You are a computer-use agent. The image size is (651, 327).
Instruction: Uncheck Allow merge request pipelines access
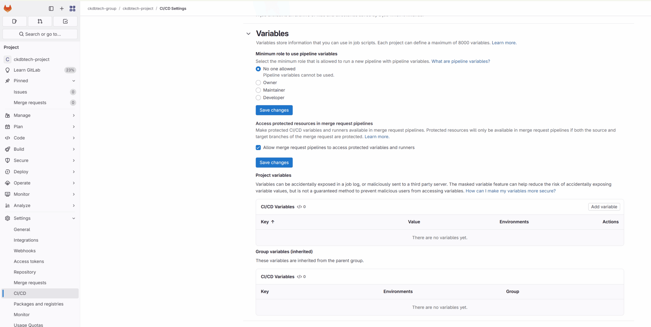258,147
